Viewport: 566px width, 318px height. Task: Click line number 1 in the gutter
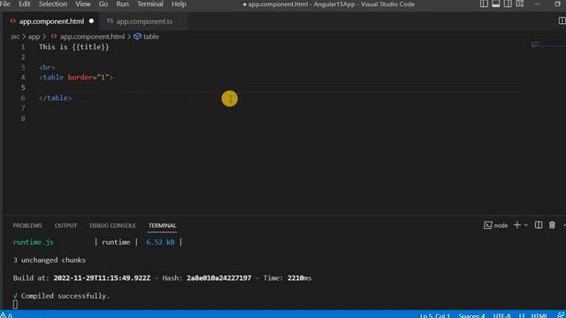[23, 47]
